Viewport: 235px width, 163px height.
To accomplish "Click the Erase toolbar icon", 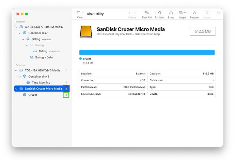I will [x=171, y=13].
